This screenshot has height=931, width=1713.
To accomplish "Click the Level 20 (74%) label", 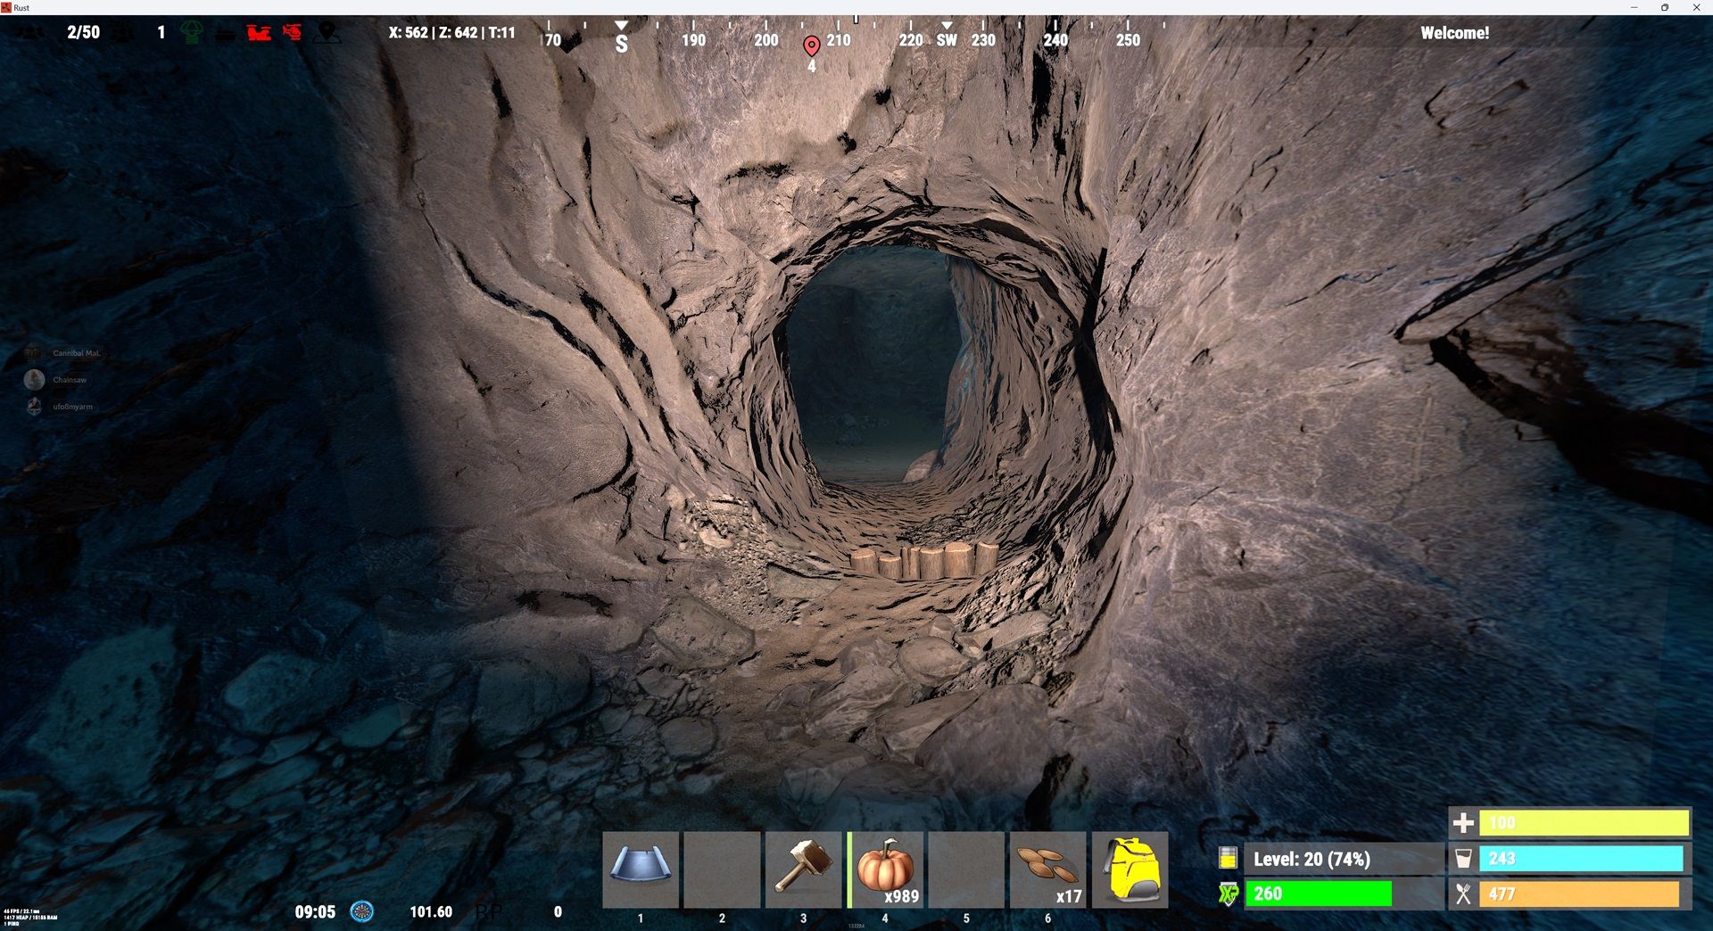I will coord(1312,859).
